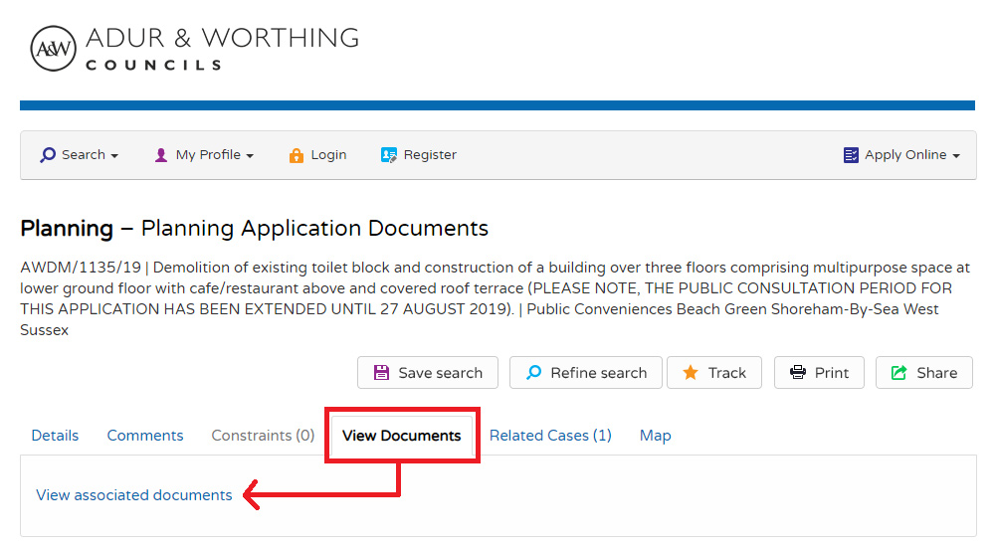Viewport: 996px width, 549px height.
Task: Click the green share arrow icon
Action: (x=898, y=373)
